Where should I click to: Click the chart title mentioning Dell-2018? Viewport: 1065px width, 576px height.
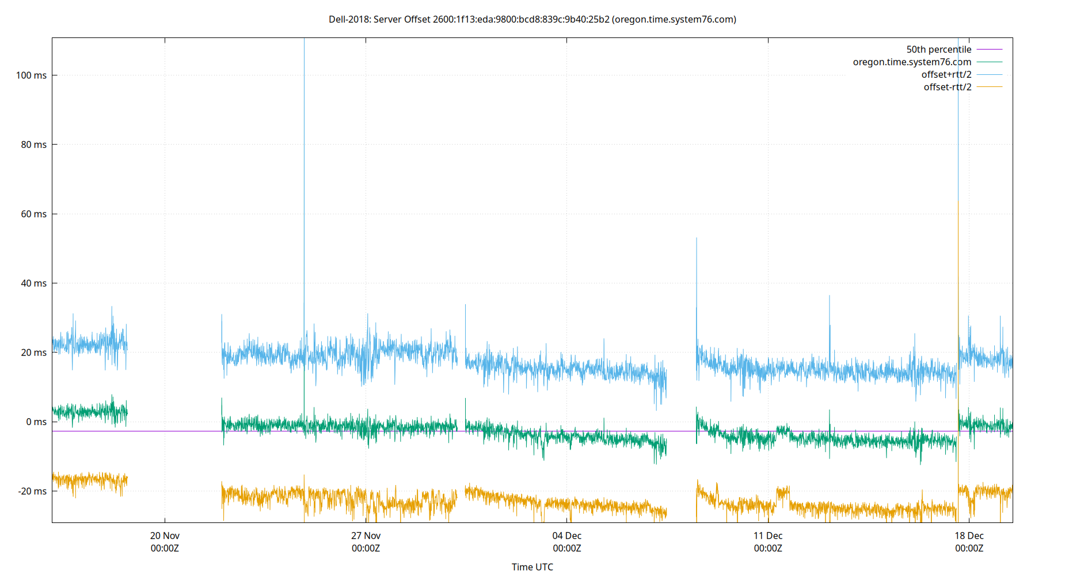coord(532,19)
